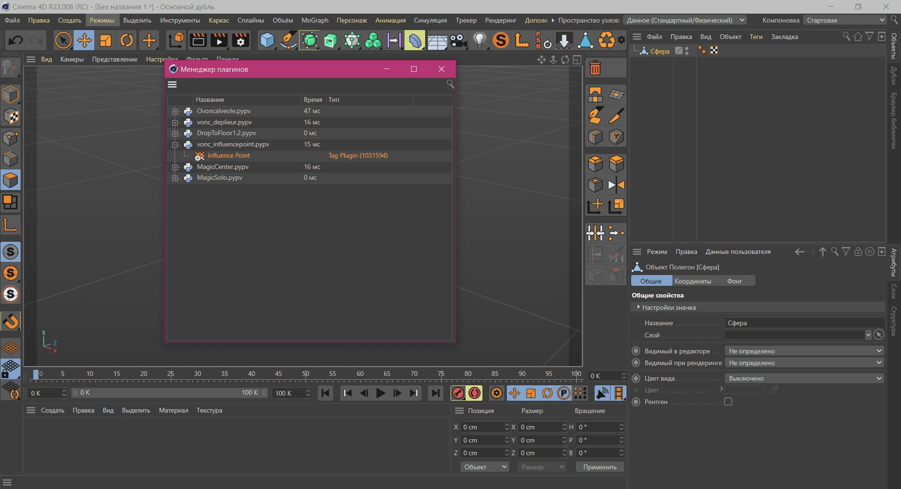
Task: Switch to Texture mode in left palette
Action: tap(10, 116)
